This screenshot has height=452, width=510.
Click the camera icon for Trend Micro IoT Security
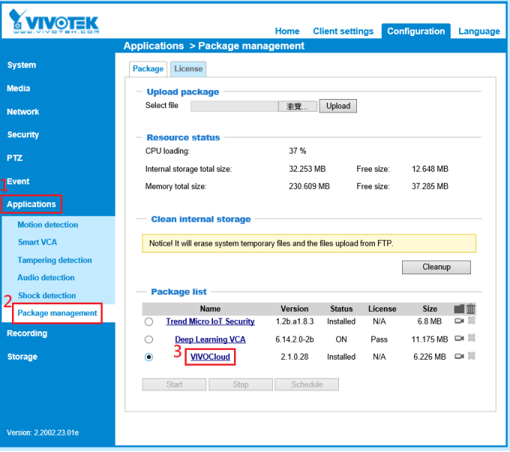(x=459, y=322)
